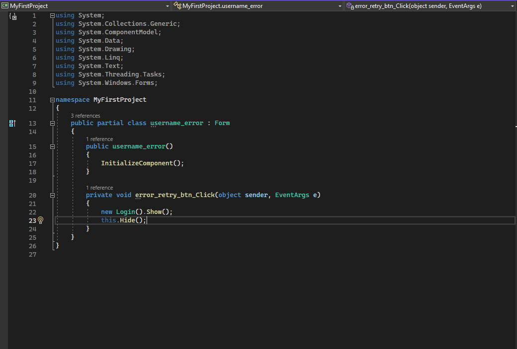The height and width of the screenshot is (349, 517).
Task: Click the InitializeComponent method call
Action: coord(137,163)
